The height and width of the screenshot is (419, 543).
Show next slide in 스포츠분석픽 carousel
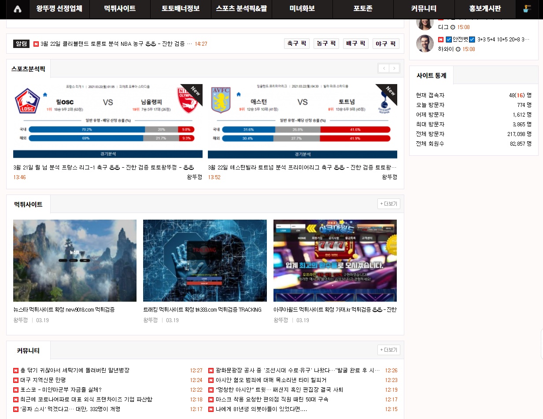tap(395, 68)
